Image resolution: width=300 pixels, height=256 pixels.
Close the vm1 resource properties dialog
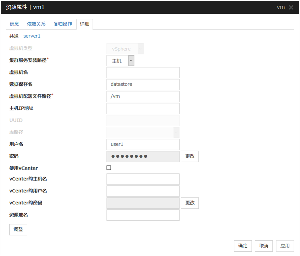coord(291,7)
